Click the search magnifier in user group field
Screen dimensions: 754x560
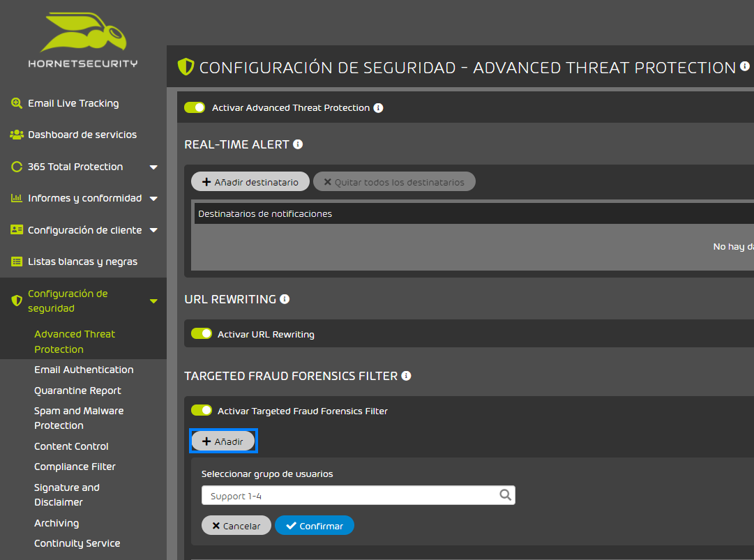505,495
